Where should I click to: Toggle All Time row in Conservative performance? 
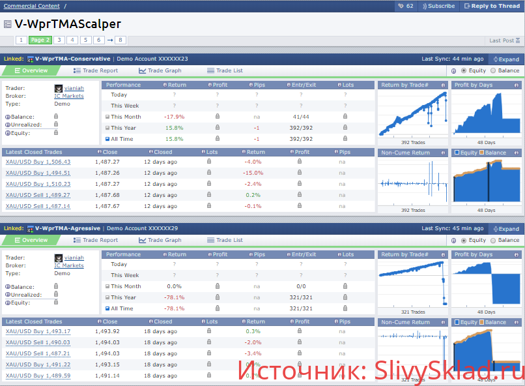tap(107, 139)
